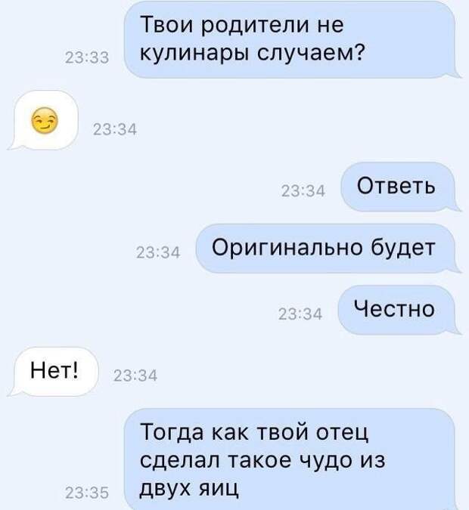Click the 23:33 timestamp

(87, 58)
